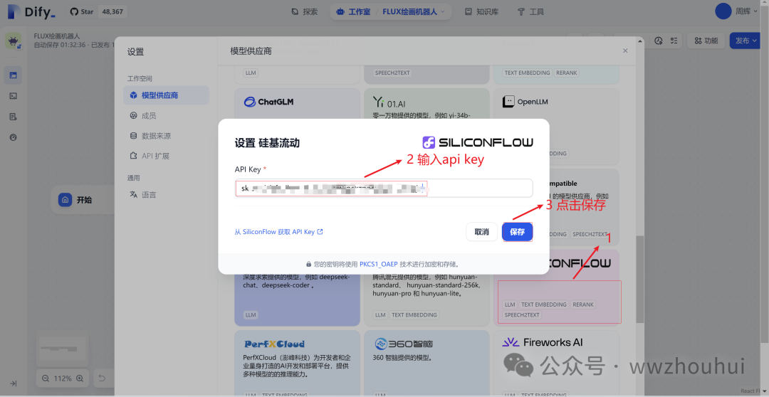
Task: Click the 取消 cancel button
Action: click(481, 232)
